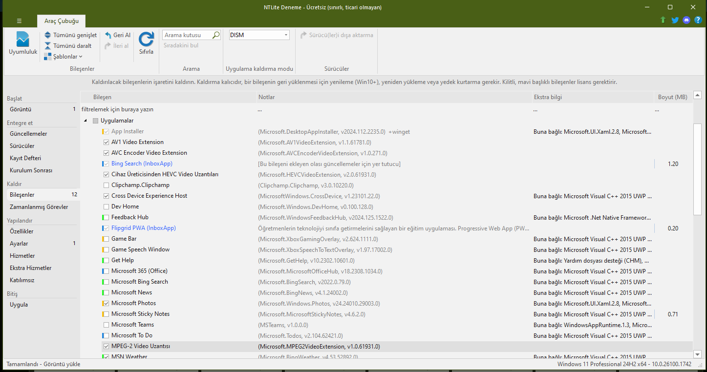Check the Clipchamp.Clipchamp checkbox
This screenshot has height=372, width=707.
click(106, 185)
